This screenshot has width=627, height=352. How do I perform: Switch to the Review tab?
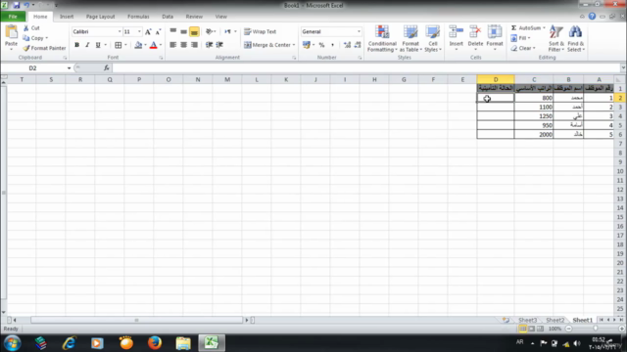coord(194,17)
